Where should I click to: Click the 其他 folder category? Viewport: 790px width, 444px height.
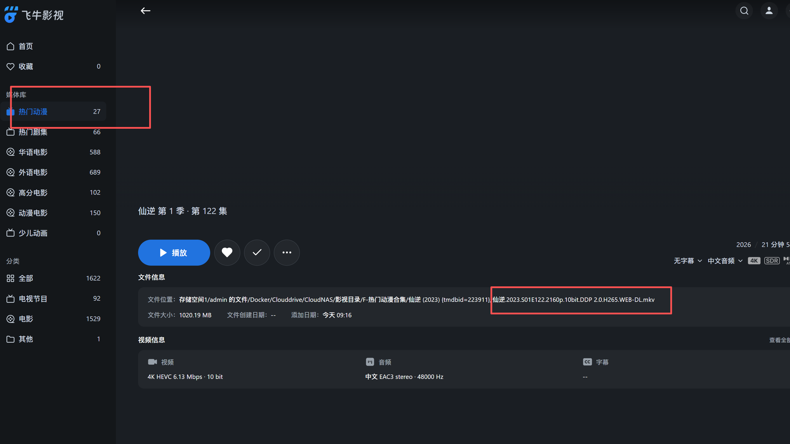pos(26,339)
